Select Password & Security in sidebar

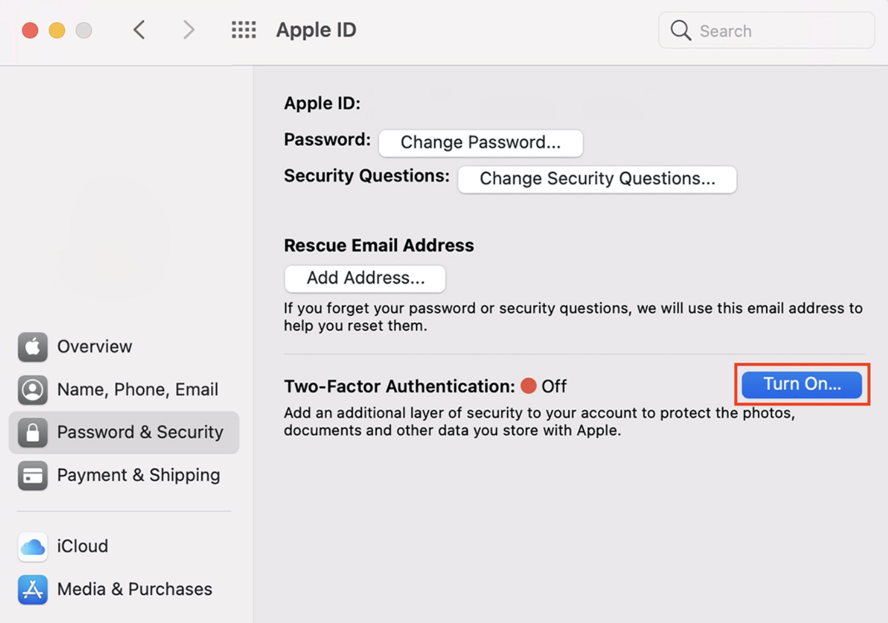pos(124,432)
